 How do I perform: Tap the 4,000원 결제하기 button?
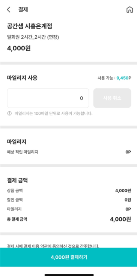pyautogui.click(x=68, y=257)
